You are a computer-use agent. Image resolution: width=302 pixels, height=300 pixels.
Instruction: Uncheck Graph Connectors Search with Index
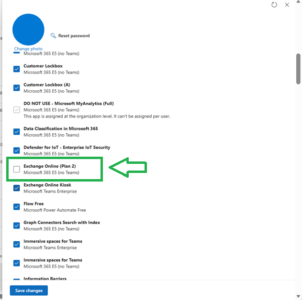17,225
